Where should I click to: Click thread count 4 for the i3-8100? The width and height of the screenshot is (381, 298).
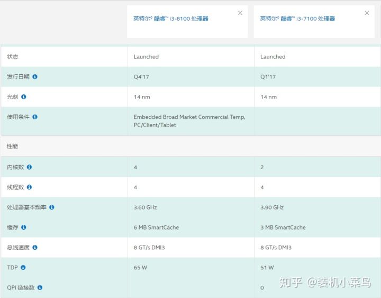pyautogui.click(x=135, y=188)
